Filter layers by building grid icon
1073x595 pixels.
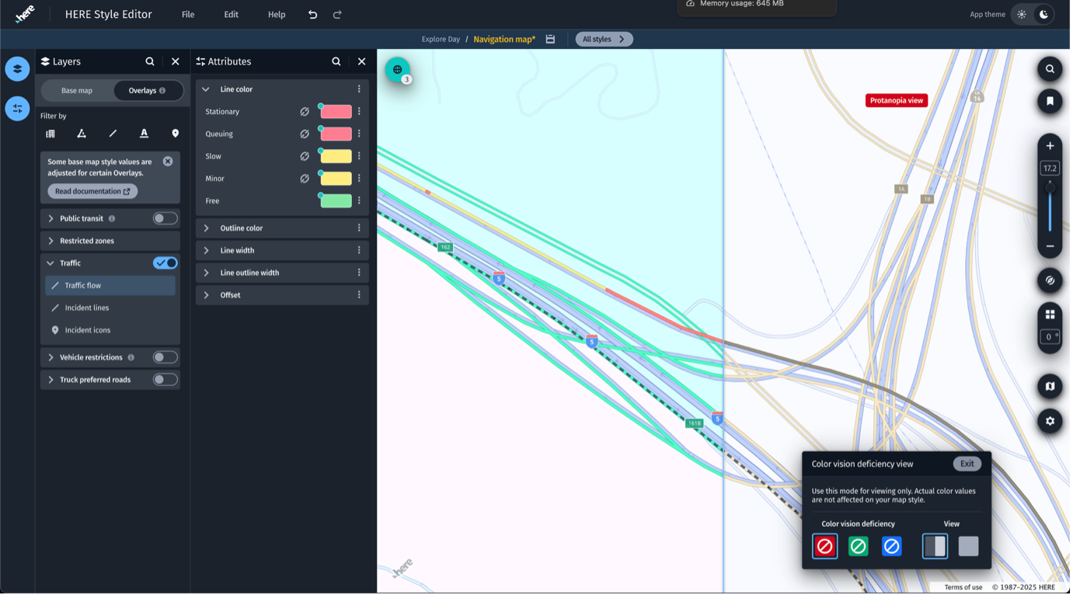[x=51, y=134]
